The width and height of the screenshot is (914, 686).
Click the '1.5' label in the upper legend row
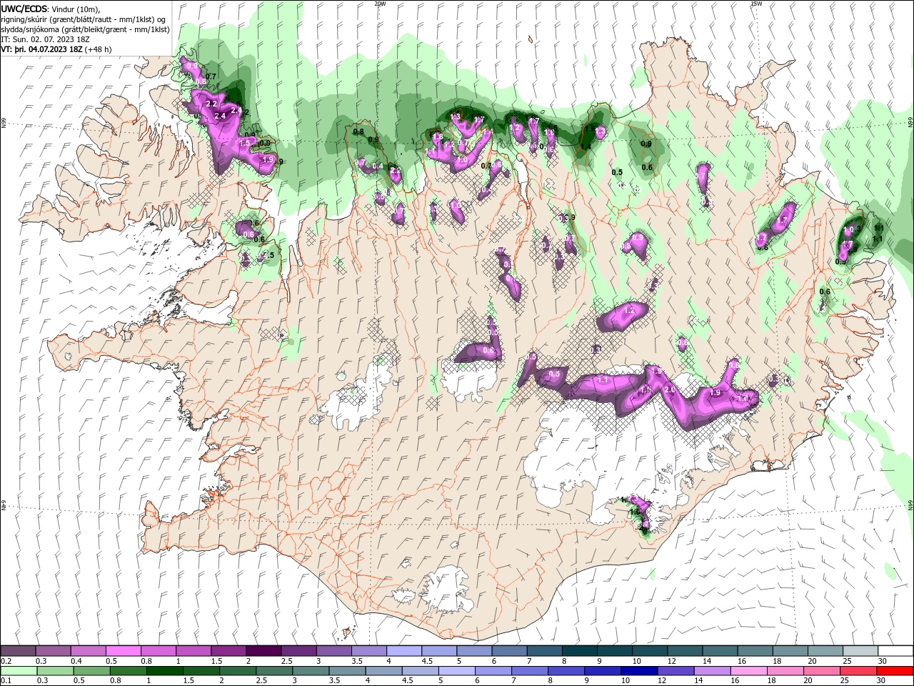pos(216,661)
